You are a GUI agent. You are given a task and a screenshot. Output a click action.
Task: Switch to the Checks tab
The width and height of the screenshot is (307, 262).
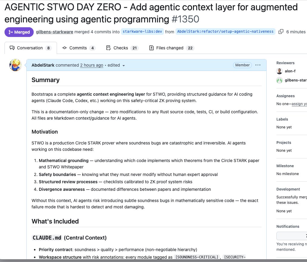click(x=122, y=48)
